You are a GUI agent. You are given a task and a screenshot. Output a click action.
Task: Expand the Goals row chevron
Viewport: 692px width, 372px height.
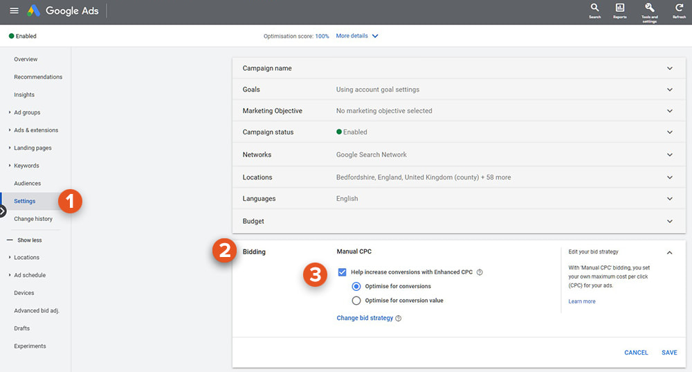coord(669,89)
